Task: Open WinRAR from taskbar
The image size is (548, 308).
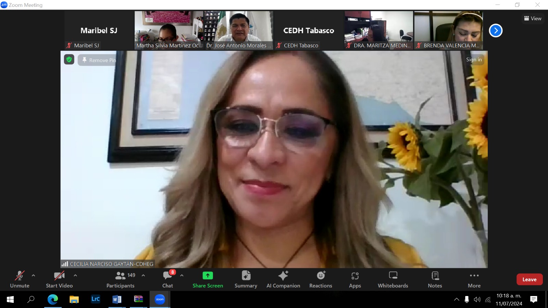Action: click(x=138, y=299)
